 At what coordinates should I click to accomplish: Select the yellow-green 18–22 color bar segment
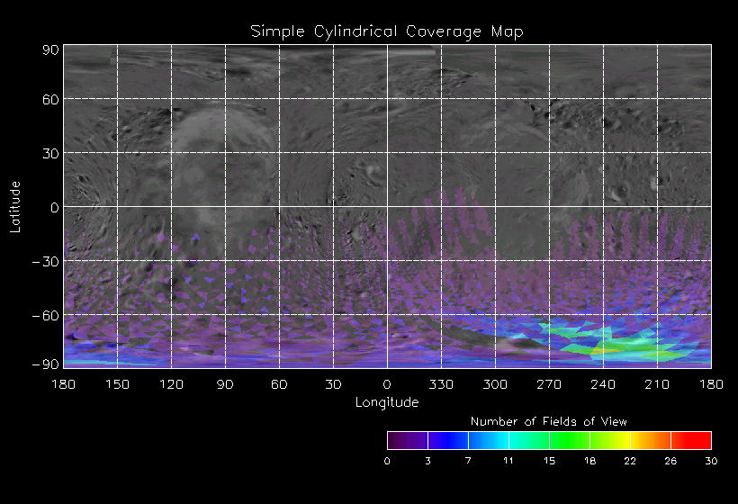click(610, 440)
